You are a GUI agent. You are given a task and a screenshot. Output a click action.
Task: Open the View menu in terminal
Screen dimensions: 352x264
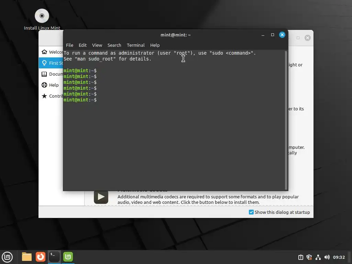(97, 45)
